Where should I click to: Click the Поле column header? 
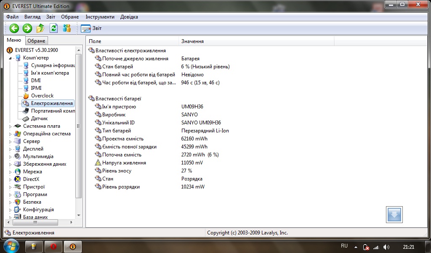(x=133, y=41)
